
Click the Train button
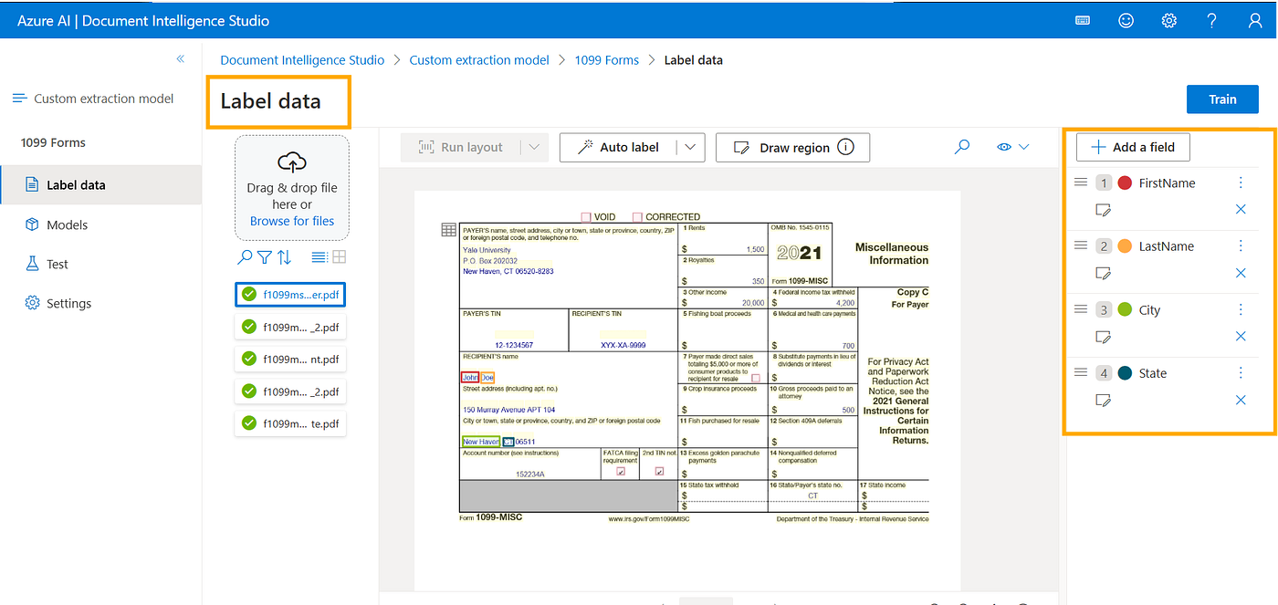(1222, 99)
